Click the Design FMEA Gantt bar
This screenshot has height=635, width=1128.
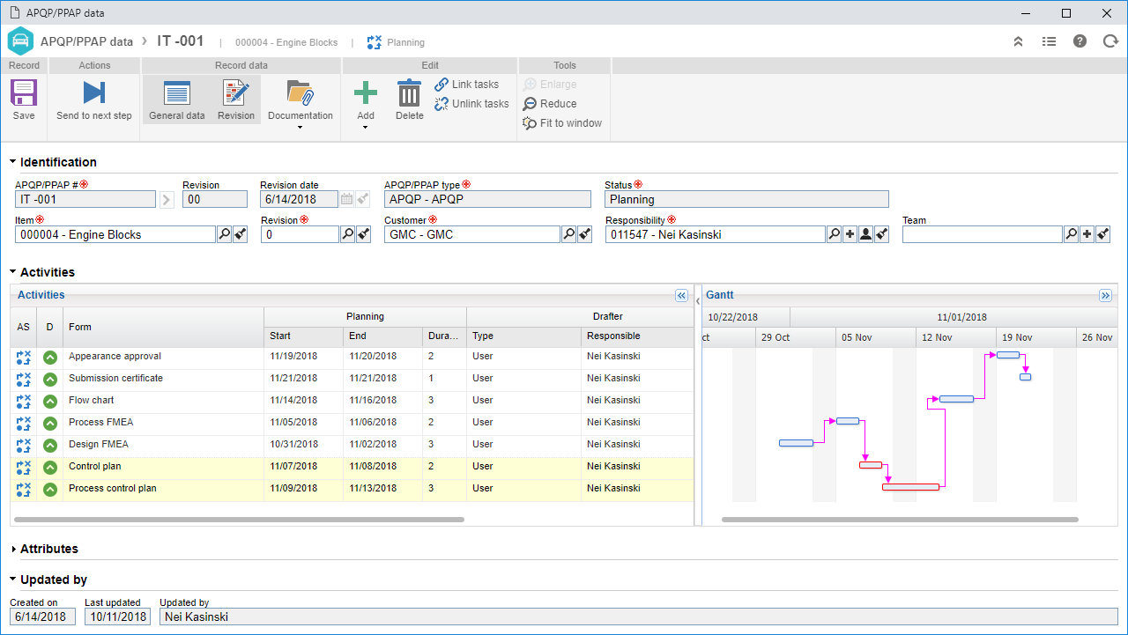coord(797,443)
